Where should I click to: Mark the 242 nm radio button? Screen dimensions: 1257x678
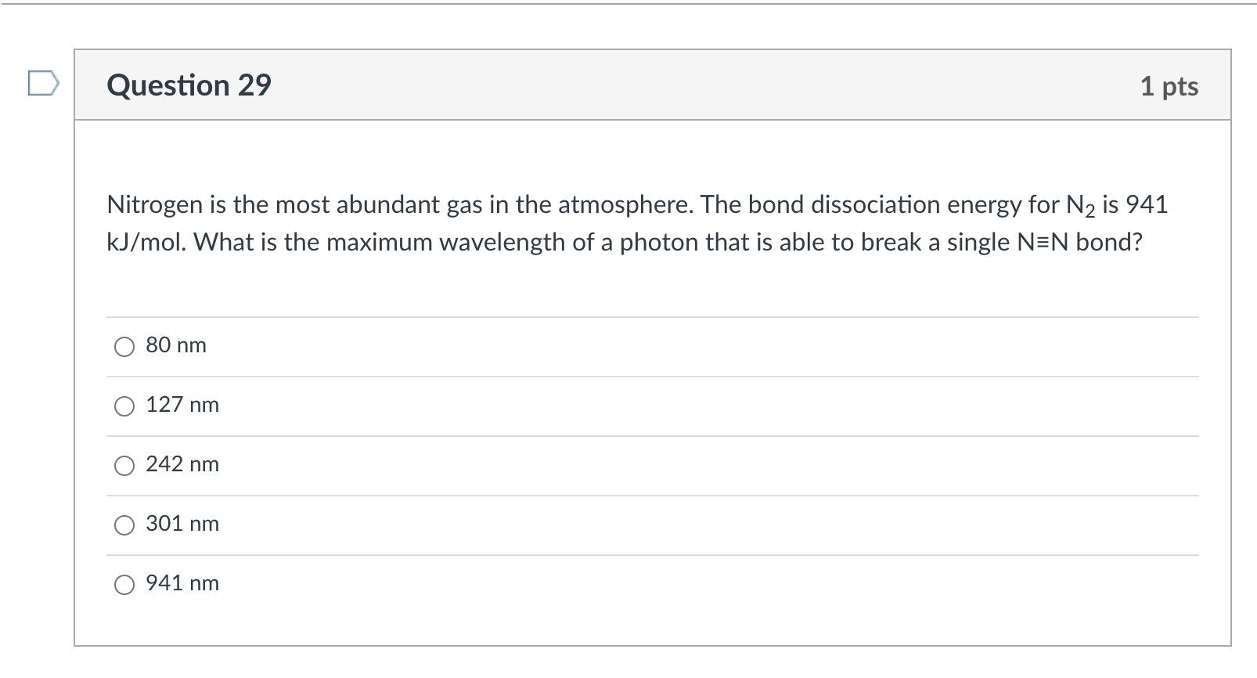click(x=124, y=465)
